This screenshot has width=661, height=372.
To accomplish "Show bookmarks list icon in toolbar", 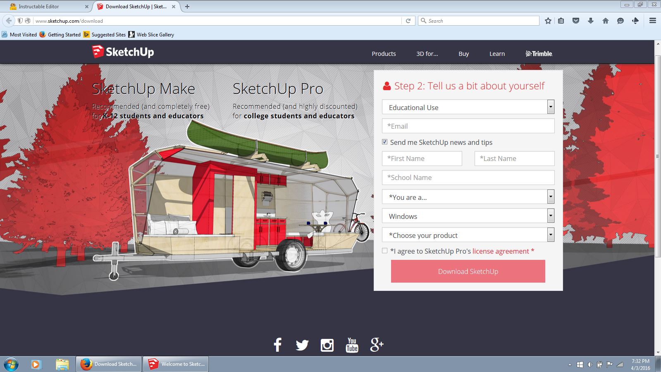I will coord(561,21).
